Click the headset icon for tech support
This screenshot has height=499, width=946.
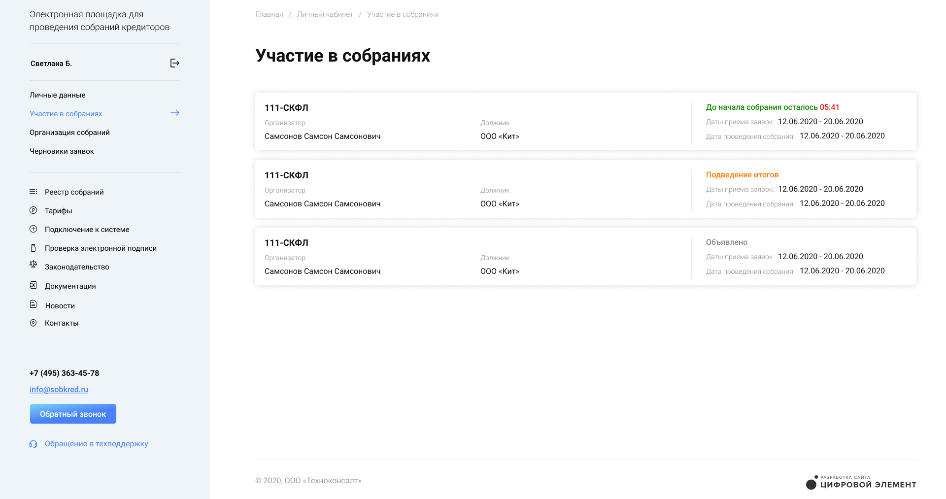coord(33,444)
